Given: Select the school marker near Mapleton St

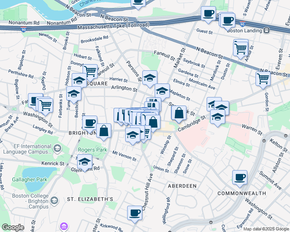Looking at the screenshot, I should 162,91.
